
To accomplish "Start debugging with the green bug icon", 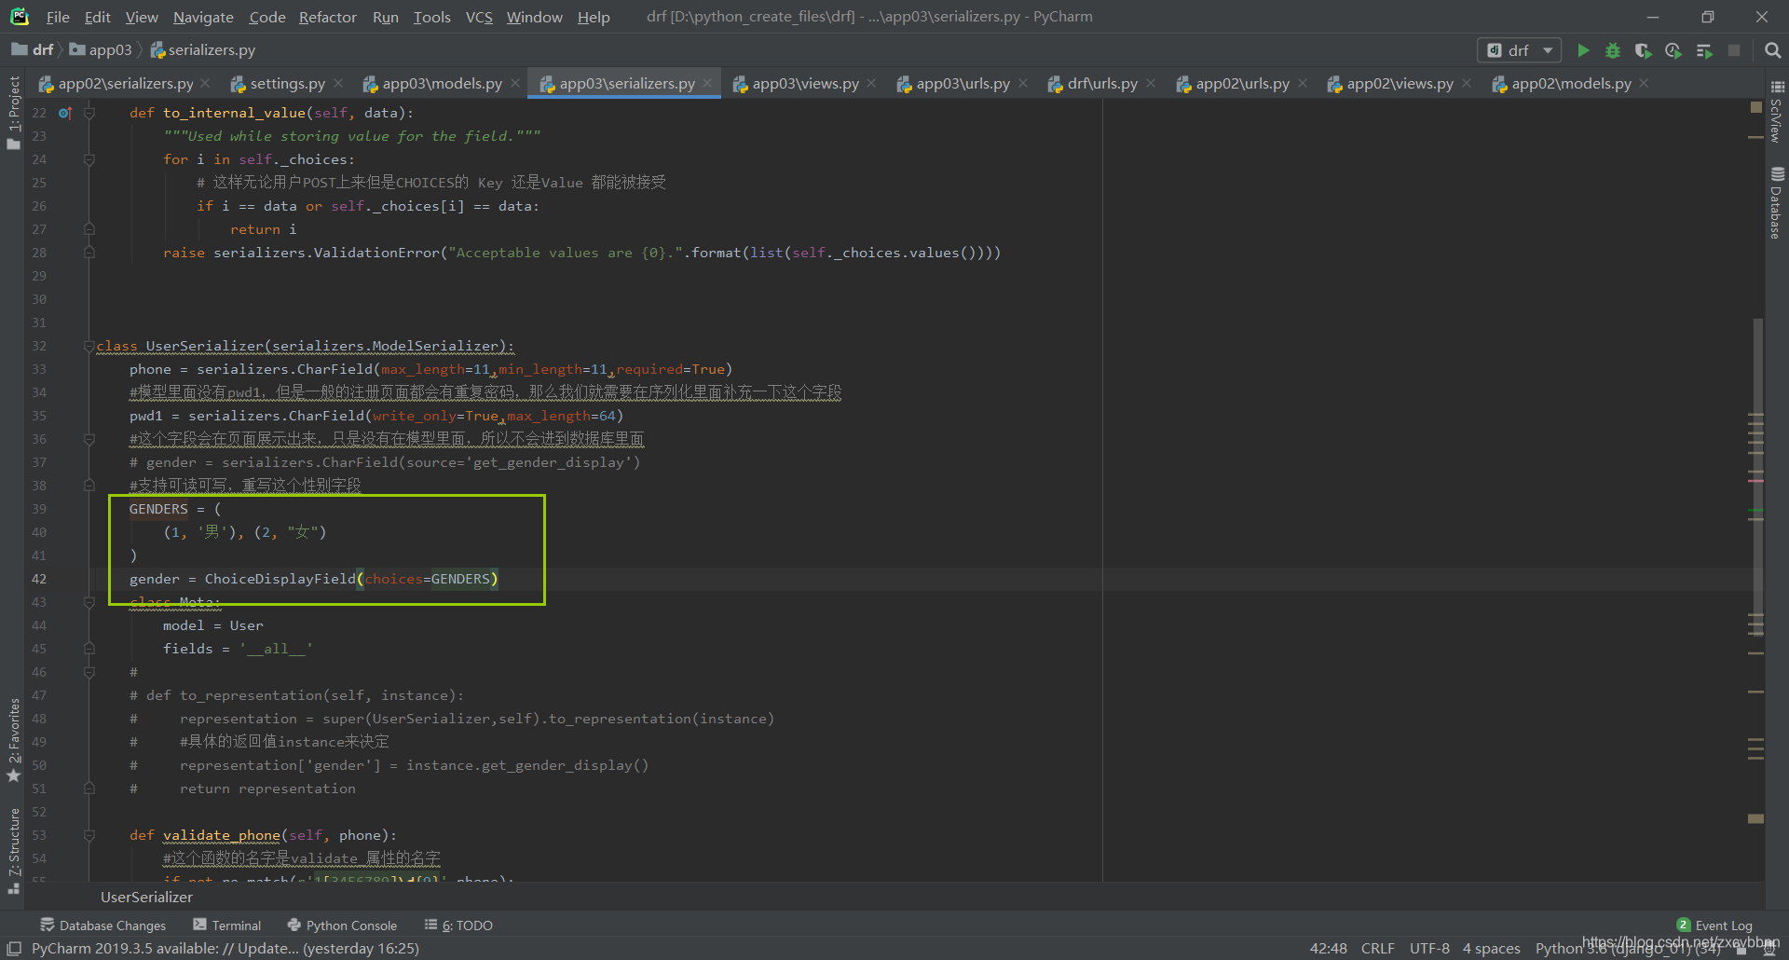I will click(1613, 50).
